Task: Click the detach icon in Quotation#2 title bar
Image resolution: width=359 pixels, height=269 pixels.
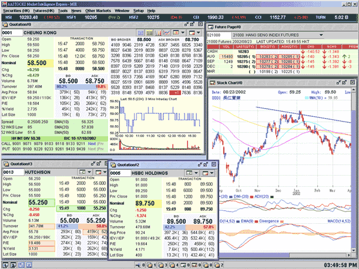Action: (206, 164)
